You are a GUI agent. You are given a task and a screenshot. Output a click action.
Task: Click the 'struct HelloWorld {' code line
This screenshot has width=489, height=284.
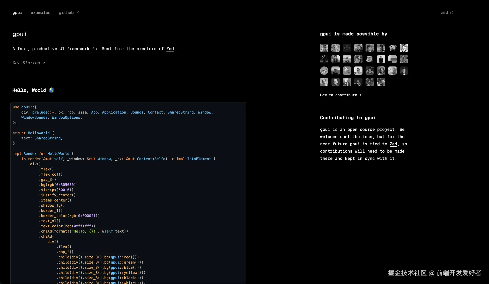33,133
